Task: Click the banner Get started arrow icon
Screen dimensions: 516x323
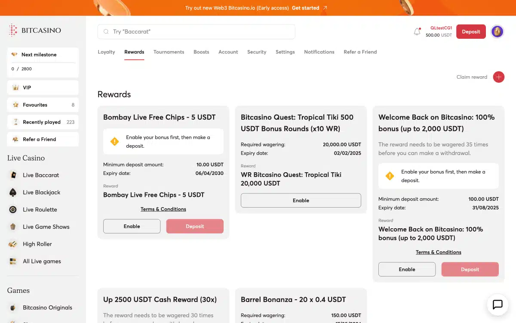Action: tap(325, 8)
